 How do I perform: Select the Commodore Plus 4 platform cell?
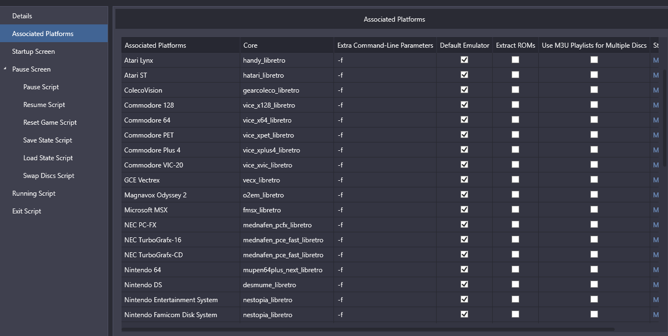click(x=181, y=150)
